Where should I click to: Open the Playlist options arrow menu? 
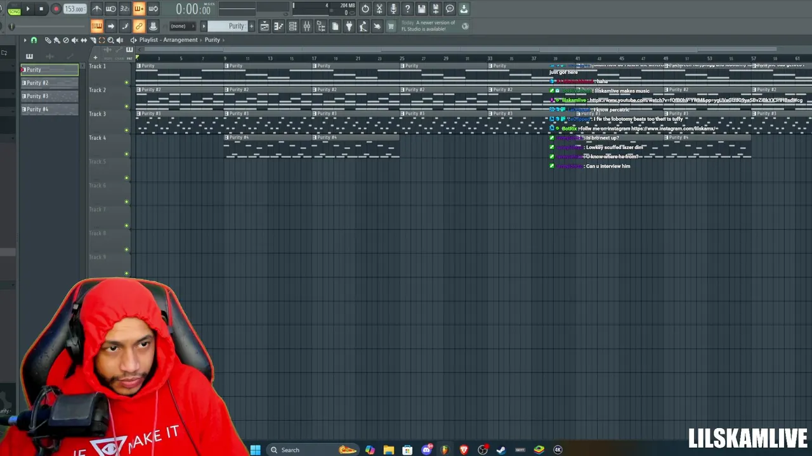pos(25,40)
